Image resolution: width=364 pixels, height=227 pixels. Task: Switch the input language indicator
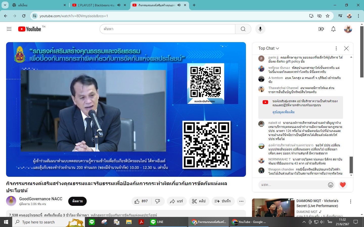[330, 222]
